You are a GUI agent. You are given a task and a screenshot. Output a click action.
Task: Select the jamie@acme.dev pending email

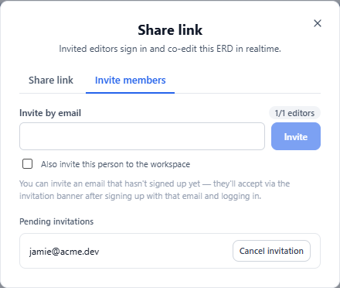[64, 252]
